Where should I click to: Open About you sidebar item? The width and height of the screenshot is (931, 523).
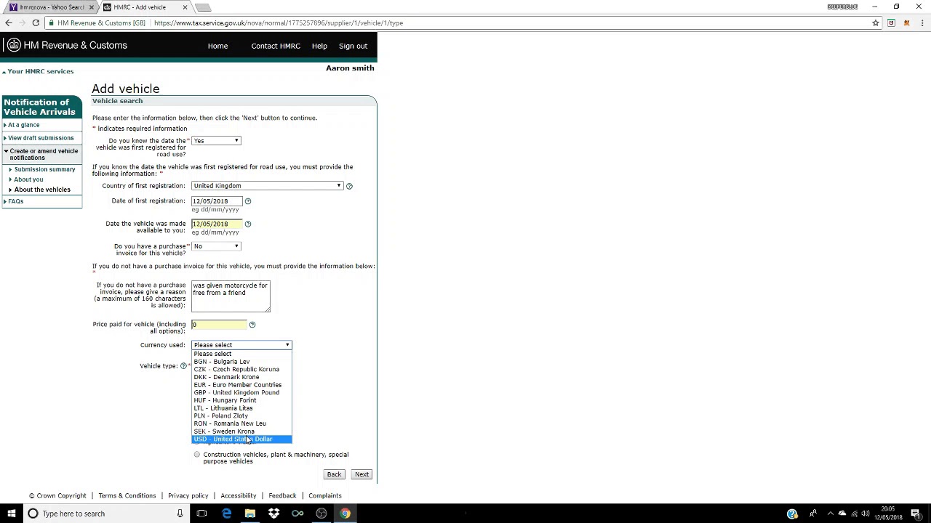(28, 179)
